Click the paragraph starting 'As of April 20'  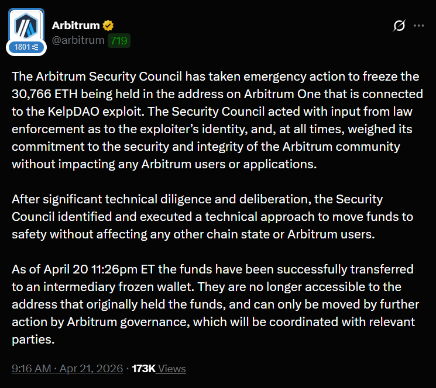coord(211,304)
